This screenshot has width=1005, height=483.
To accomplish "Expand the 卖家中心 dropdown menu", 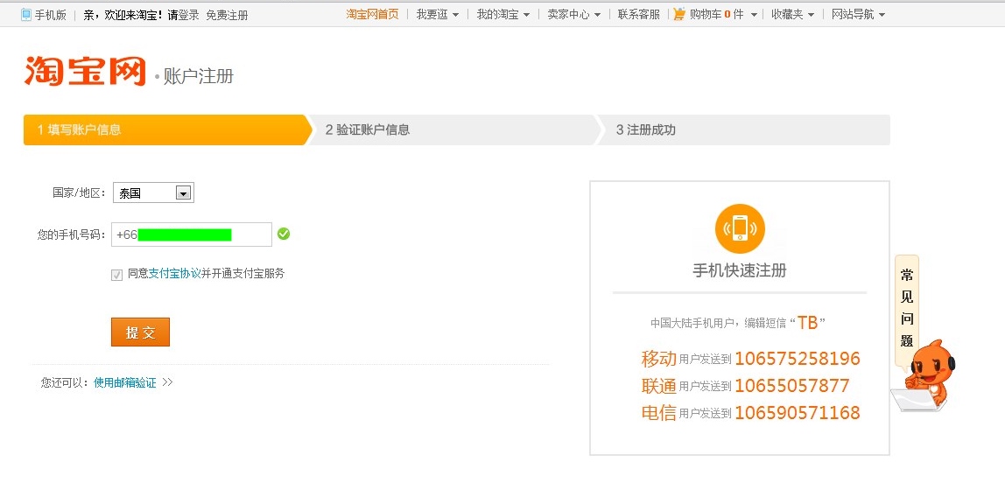I will tap(573, 14).
